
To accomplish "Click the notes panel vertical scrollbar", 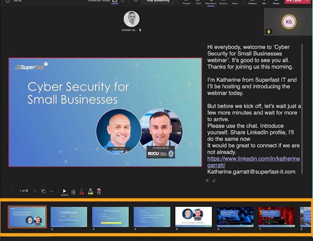I will point(302,109).
